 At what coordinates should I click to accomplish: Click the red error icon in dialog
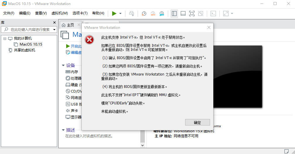[x=89, y=40]
